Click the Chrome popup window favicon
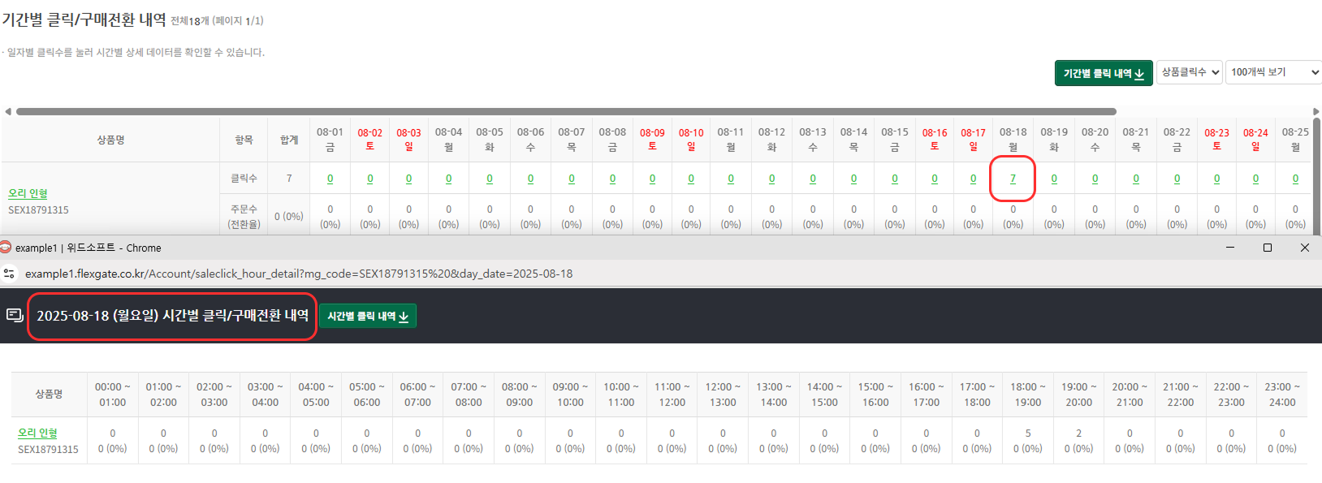 (x=6, y=248)
